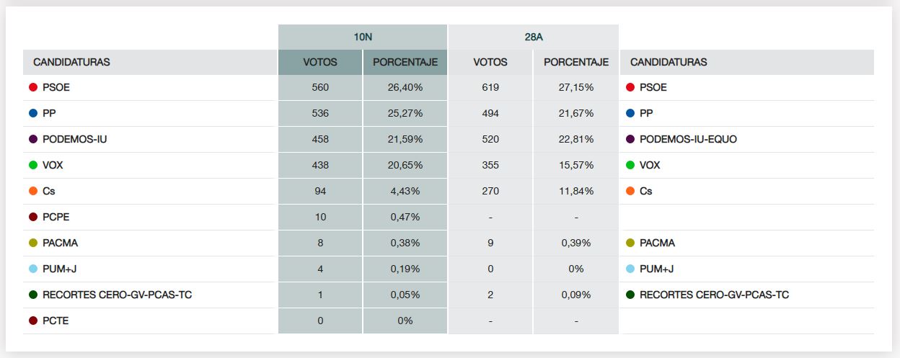Click the orange Cs dot on left side
Screen dimensions: 900x358
point(32,191)
